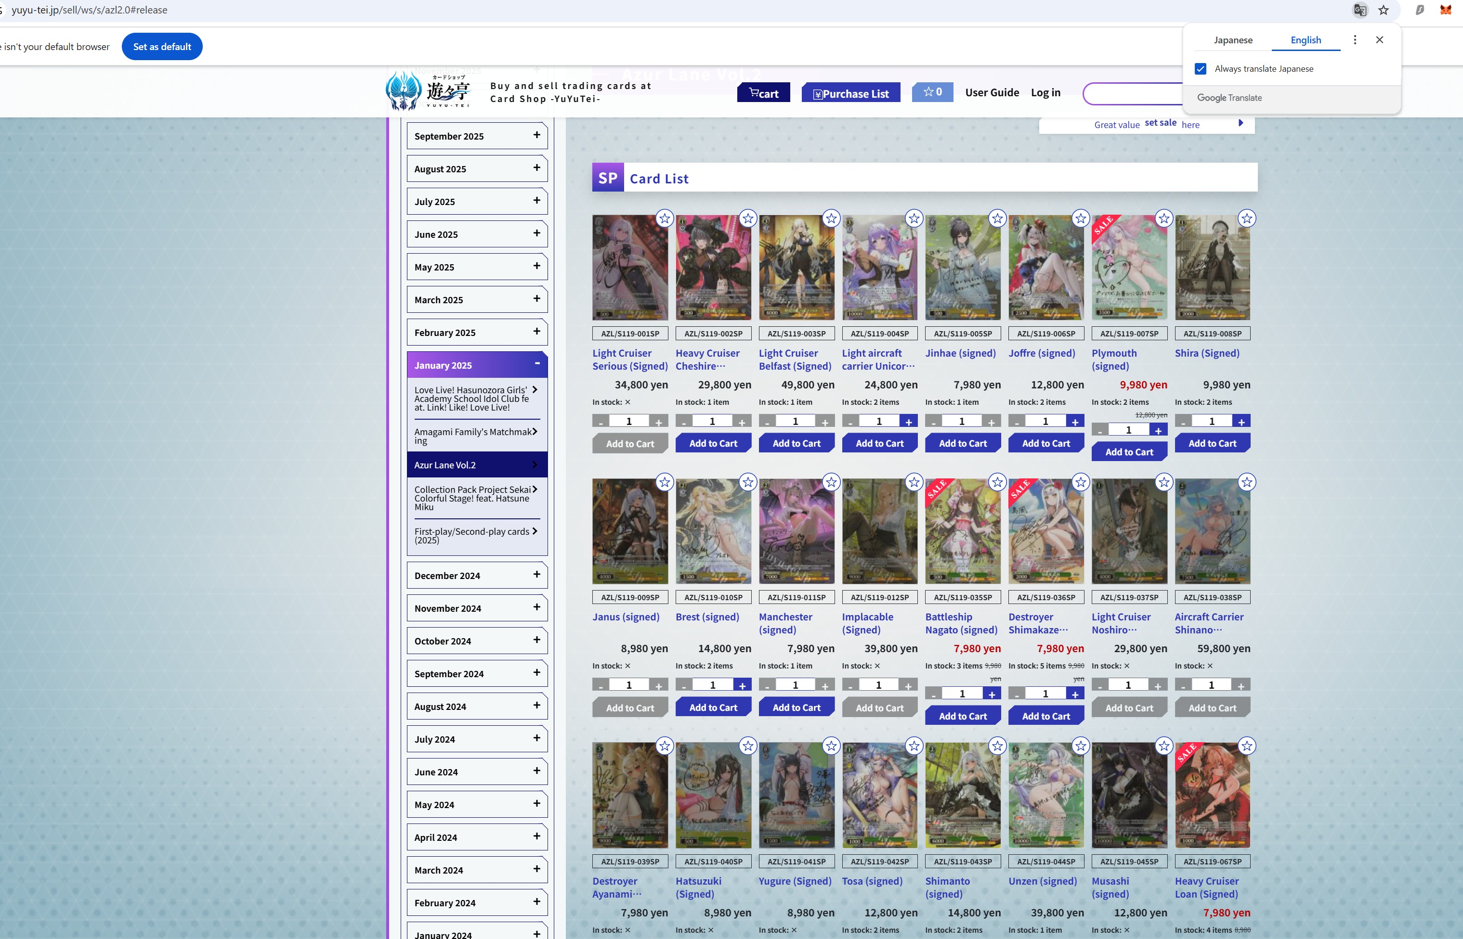
Task: Click the favorites star counter showing 0
Action: [932, 91]
